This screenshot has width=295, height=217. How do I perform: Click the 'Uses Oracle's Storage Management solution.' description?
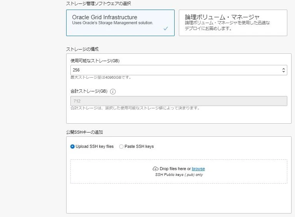113,23
